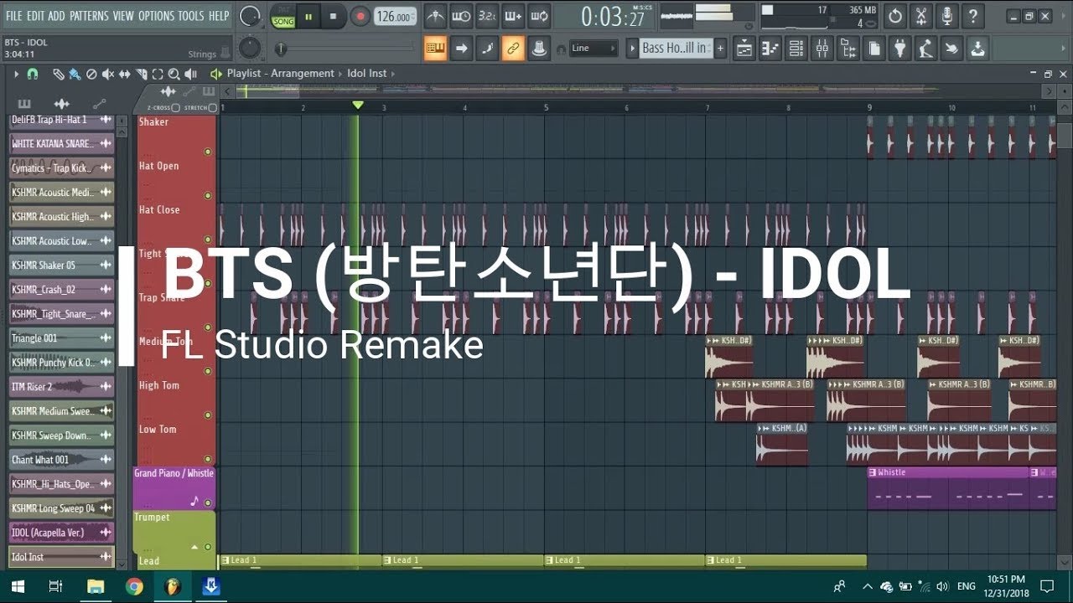Screen dimensions: 1073x603
Task: Select the playlist Draw pencil tool
Action: pos(59,74)
